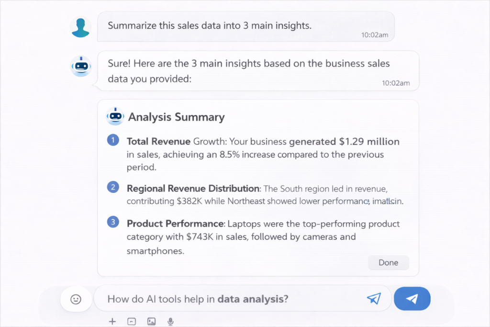Click the numbered badge 1 for Total Revenue
The image size is (490, 327).
[113, 140]
